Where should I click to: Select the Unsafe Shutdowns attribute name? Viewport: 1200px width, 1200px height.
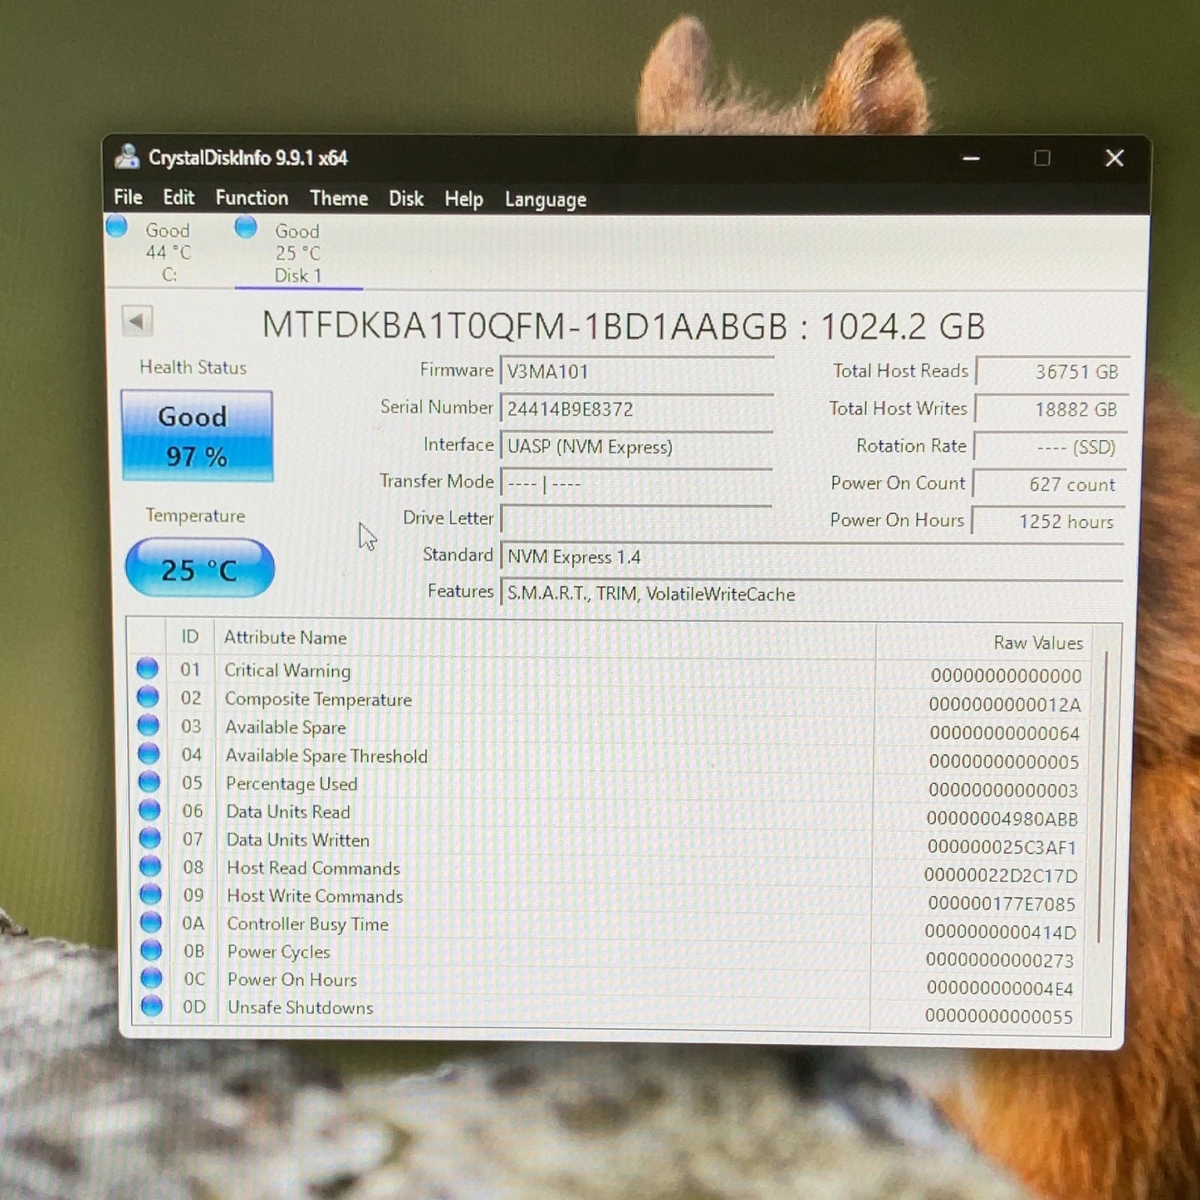(x=301, y=1007)
